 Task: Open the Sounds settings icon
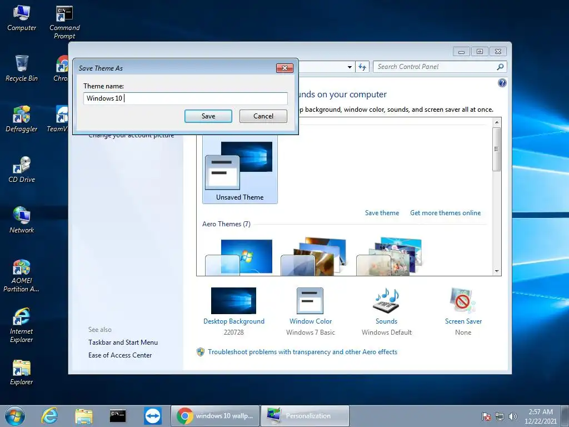click(386, 300)
